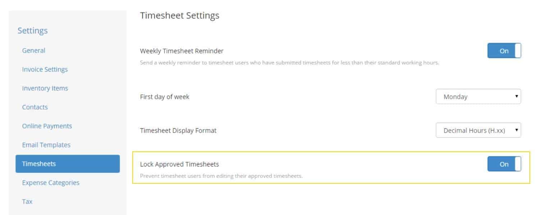Image resolution: width=541 pixels, height=215 pixels.
Task: Select the General settings section
Action: (x=34, y=50)
